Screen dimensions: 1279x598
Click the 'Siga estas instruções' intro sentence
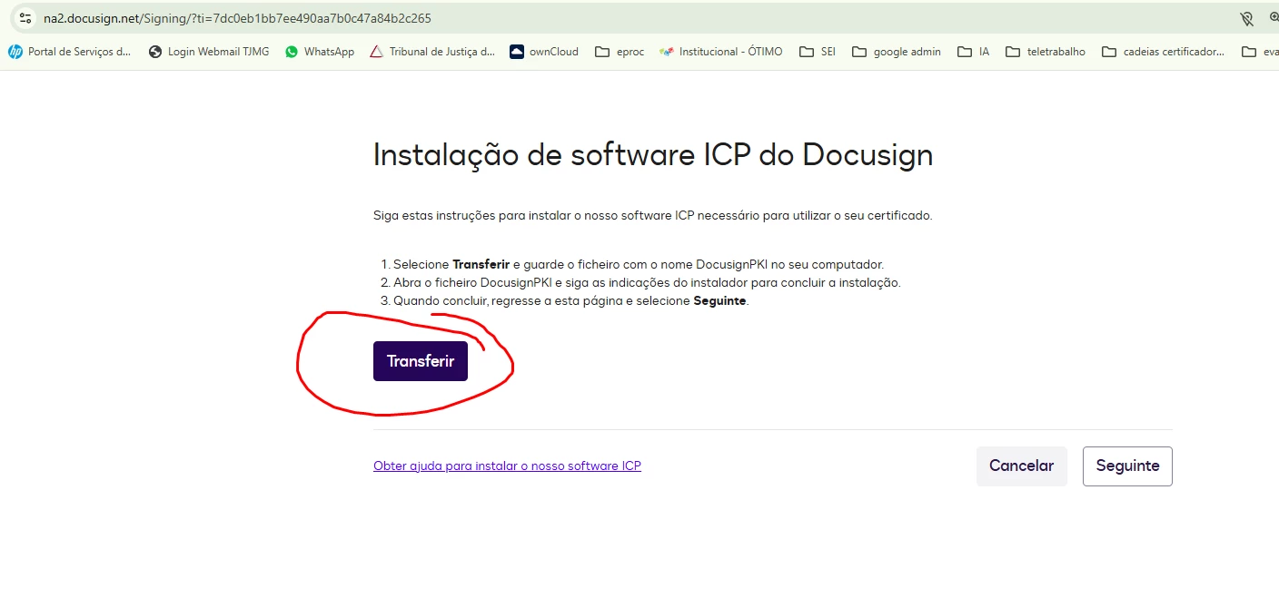click(652, 216)
